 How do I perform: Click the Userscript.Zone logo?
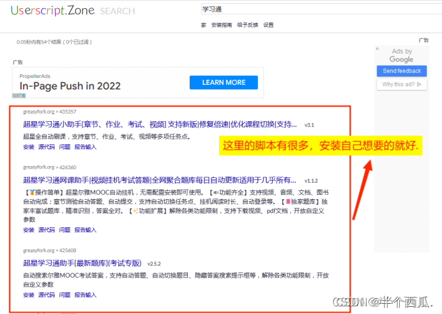tap(52, 11)
